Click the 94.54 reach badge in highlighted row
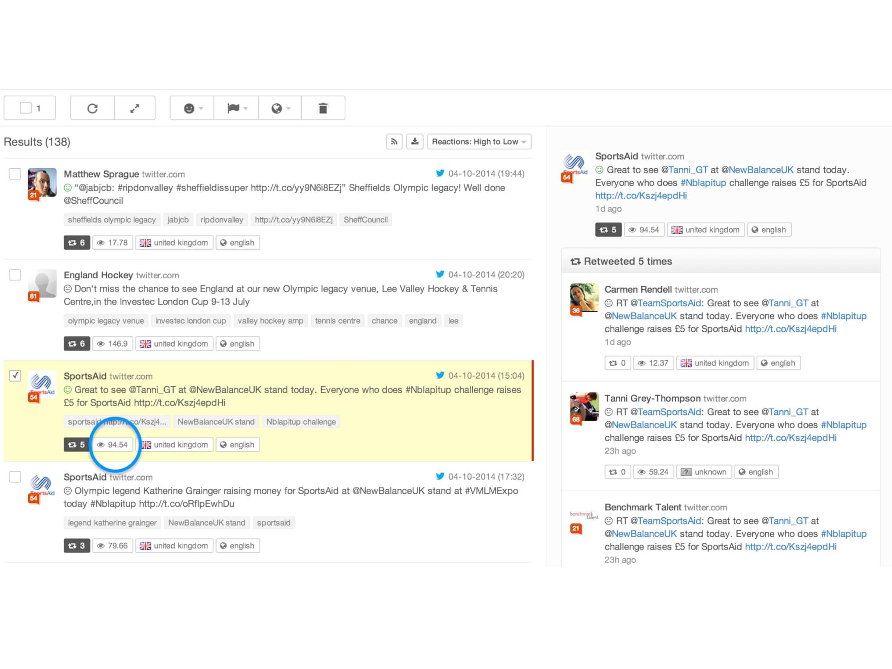Image resolution: width=892 pixels, height=669 pixels. tap(113, 445)
